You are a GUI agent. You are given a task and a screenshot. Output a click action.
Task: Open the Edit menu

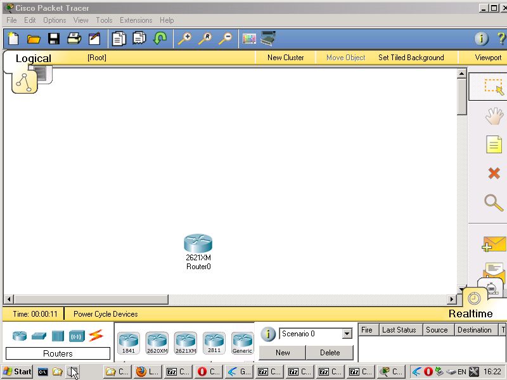pyautogui.click(x=30, y=20)
